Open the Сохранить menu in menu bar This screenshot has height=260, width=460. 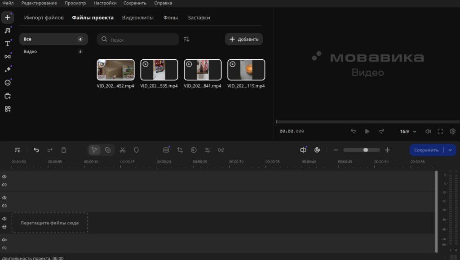pos(135,3)
